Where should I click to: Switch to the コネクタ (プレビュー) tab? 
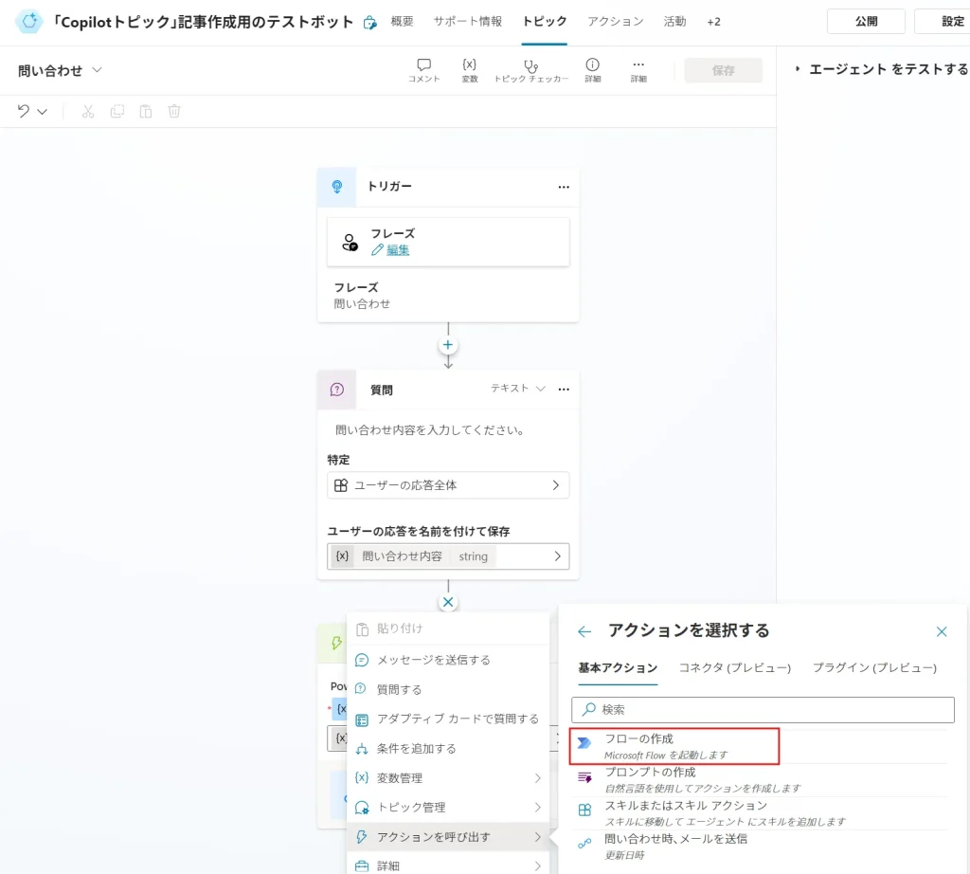click(x=734, y=667)
